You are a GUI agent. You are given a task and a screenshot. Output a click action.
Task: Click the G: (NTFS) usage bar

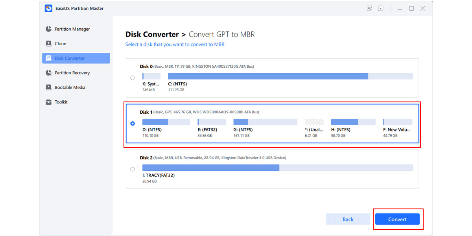(x=265, y=122)
